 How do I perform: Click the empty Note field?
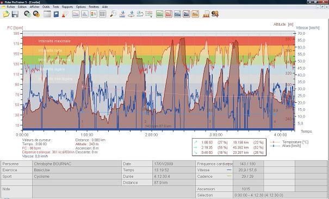tap(114, 192)
